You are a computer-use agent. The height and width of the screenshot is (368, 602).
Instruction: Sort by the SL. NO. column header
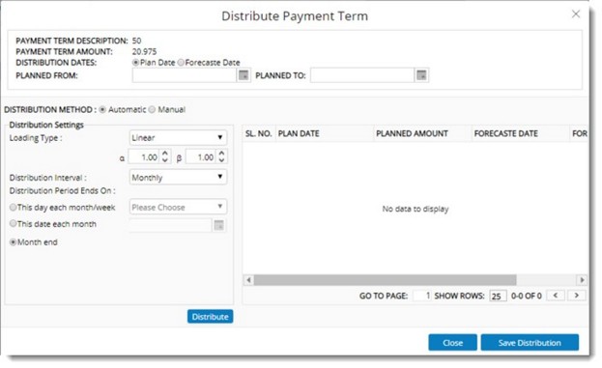[258, 133]
